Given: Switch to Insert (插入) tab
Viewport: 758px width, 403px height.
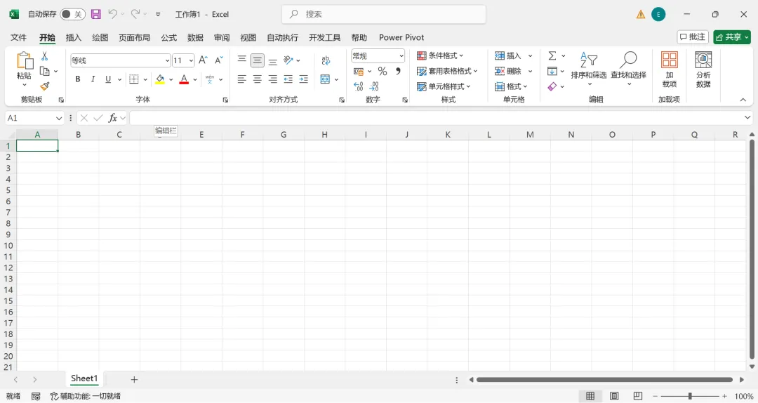Looking at the screenshot, I should (x=74, y=37).
